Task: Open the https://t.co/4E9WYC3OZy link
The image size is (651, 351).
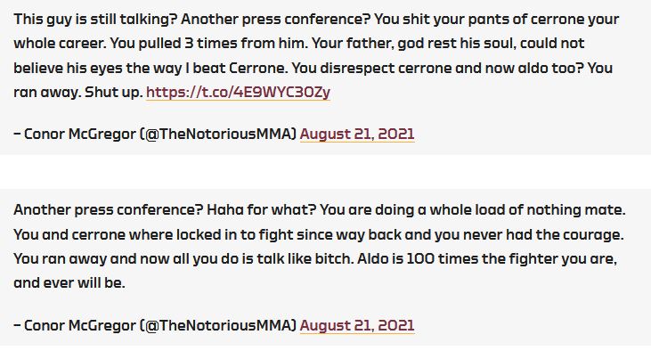Action: 239,93
